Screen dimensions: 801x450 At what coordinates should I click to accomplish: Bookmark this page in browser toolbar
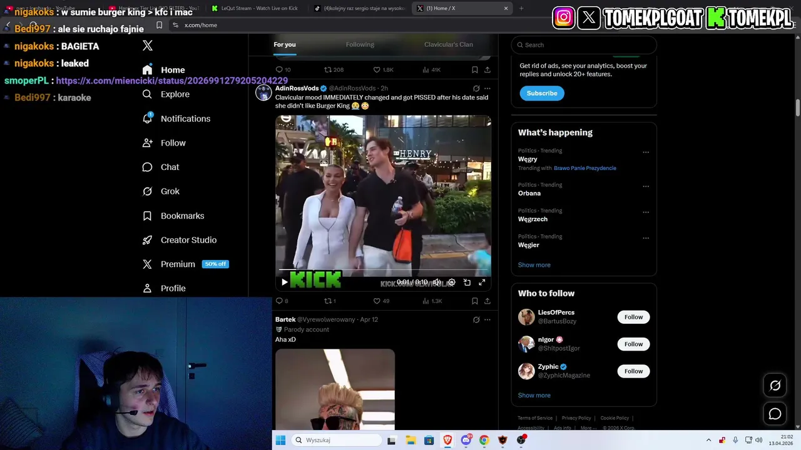tap(159, 25)
